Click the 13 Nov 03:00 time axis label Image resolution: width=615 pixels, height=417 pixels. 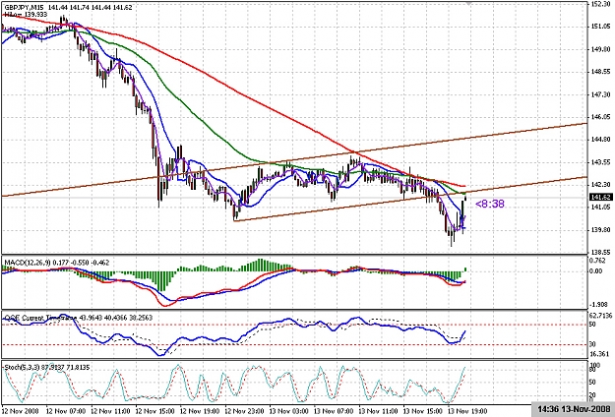(x=288, y=411)
